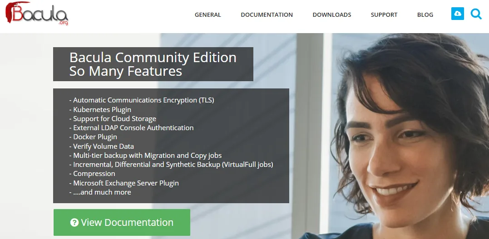Click the 'Bacula Community Edition' heading
This screenshot has height=239, width=489.
point(153,58)
